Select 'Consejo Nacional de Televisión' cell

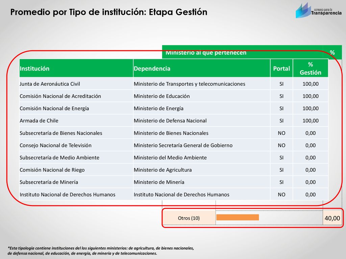76,145
